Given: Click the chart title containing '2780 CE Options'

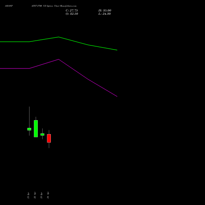Looking at the screenshot, I should tap(54, 6).
